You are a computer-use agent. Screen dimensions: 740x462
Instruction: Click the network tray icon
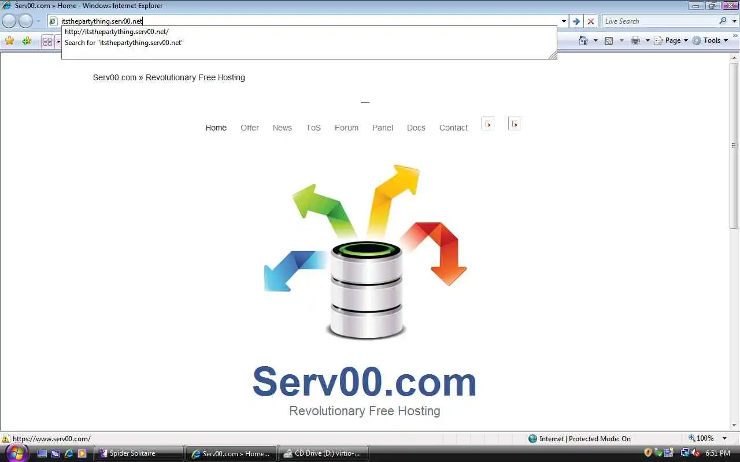click(x=685, y=453)
